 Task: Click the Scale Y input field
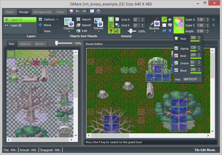pos(201,25)
